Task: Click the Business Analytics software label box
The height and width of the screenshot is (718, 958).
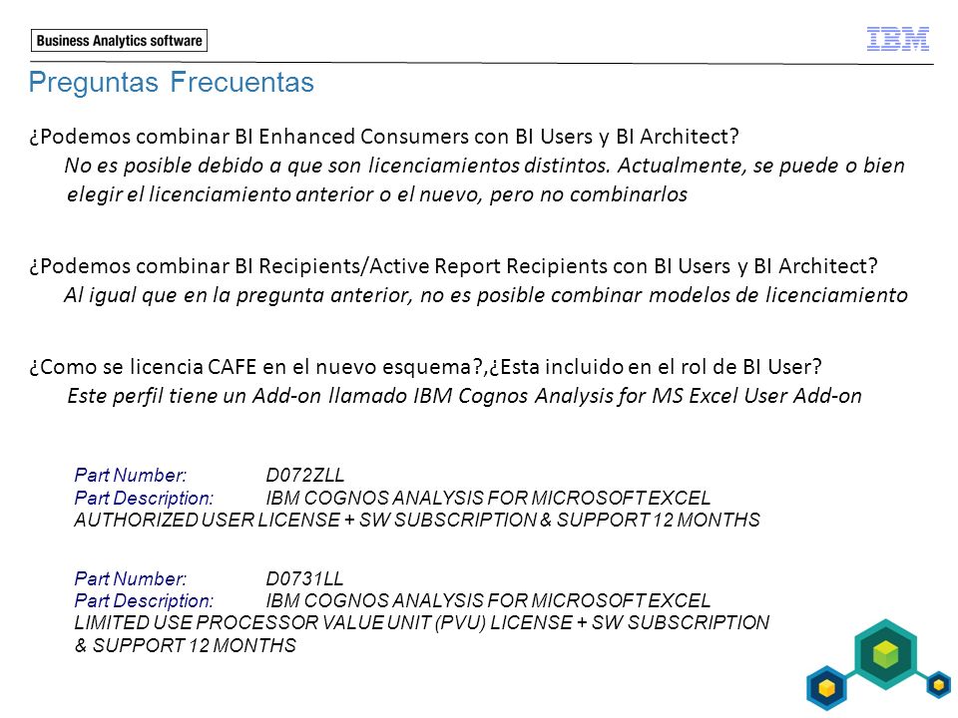Action: (x=119, y=40)
